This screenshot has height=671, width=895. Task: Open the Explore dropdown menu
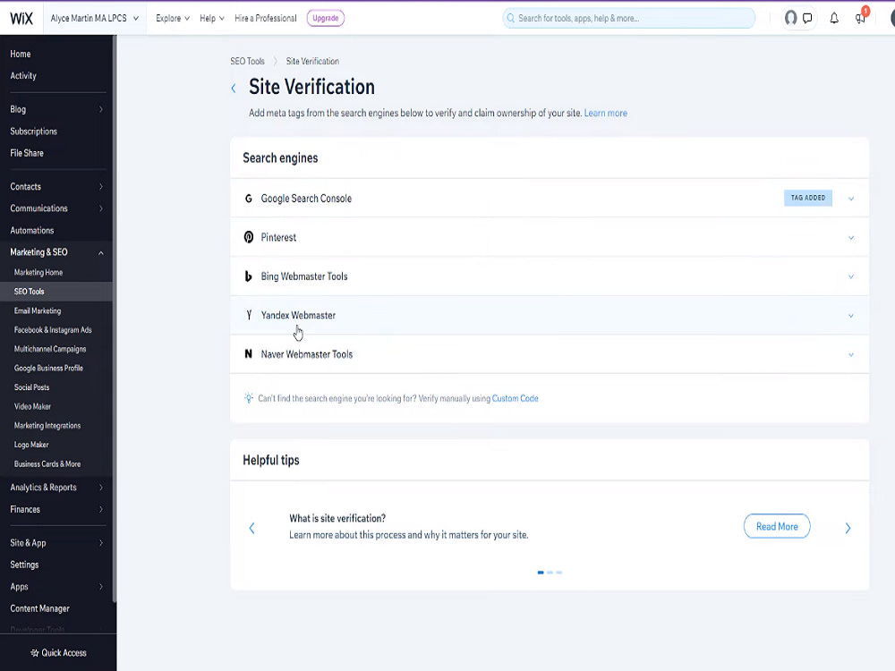coord(173,18)
